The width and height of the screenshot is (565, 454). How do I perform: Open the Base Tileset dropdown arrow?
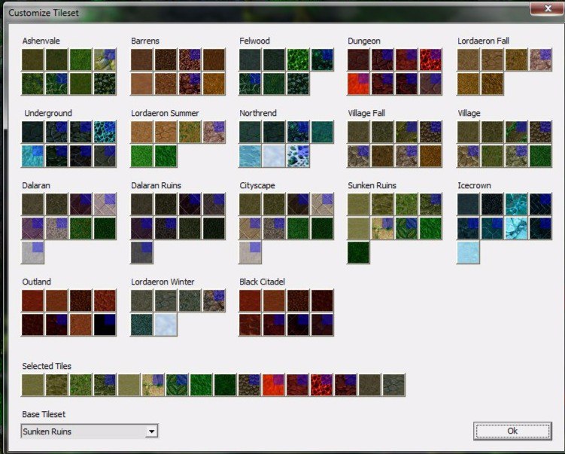152,431
